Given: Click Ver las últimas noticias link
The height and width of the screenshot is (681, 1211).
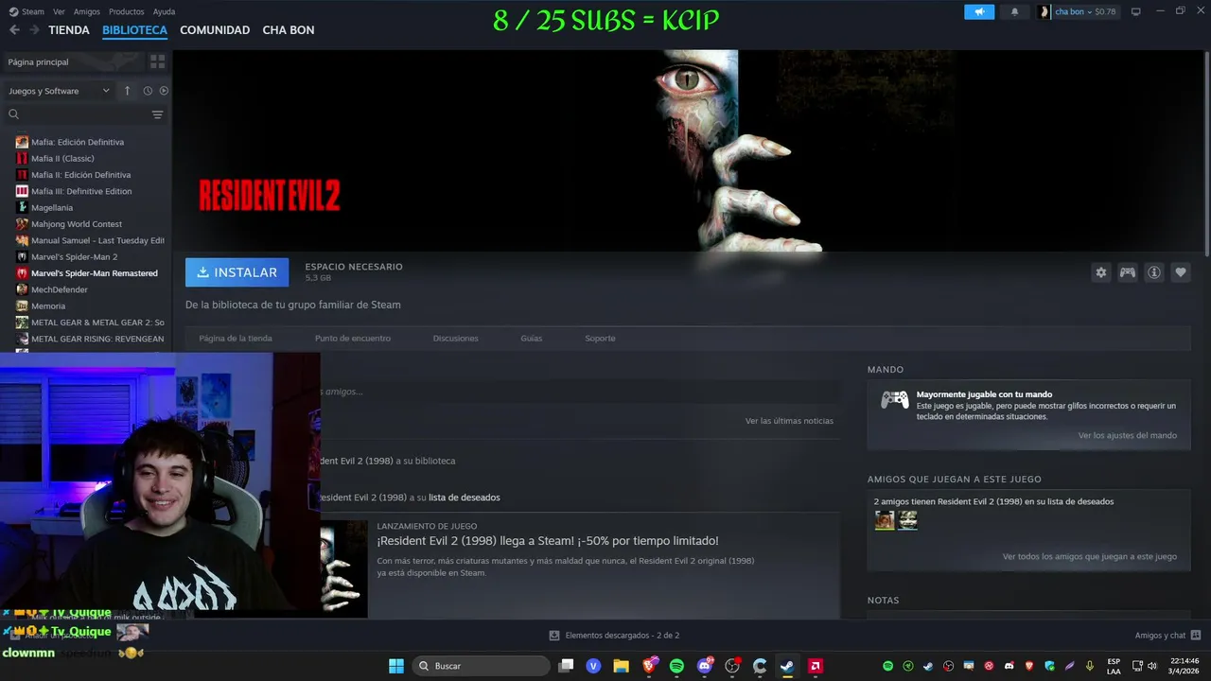Looking at the screenshot, I should (x=789, y=421).
